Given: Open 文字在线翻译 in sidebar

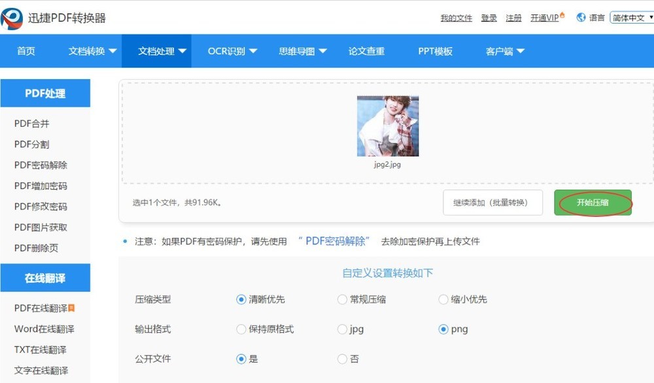Looking at the screenshot, I should coord(41,370).
